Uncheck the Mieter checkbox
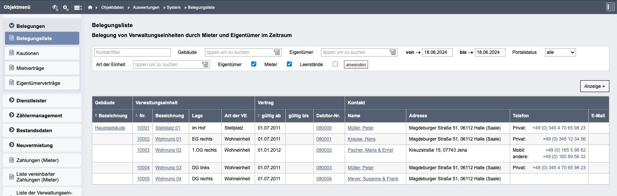The width and height of the screenshot is (617, 196). (x=289, y=64)
